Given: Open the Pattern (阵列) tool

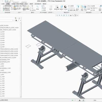Looking at the screenshot, I should point(51,8).
